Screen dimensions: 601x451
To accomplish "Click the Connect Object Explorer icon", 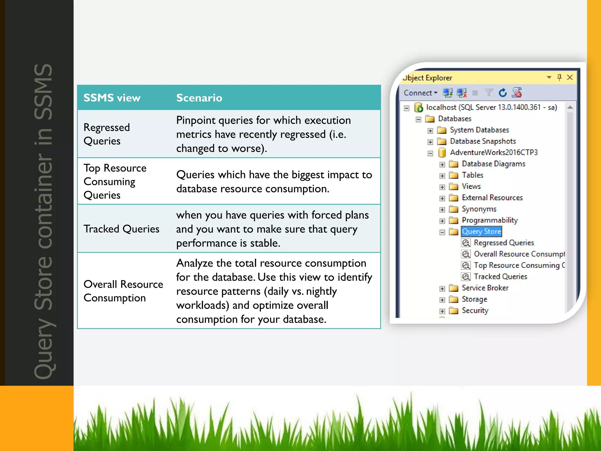I will tap(448, 93).
